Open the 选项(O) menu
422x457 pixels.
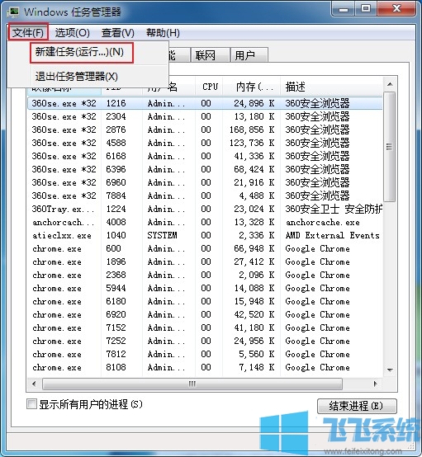(x=73, y=33)
